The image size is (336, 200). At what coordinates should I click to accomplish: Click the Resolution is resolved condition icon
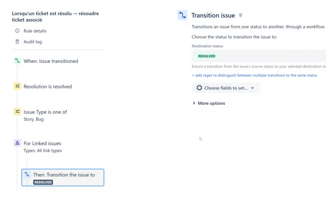[x=17, y=86]
